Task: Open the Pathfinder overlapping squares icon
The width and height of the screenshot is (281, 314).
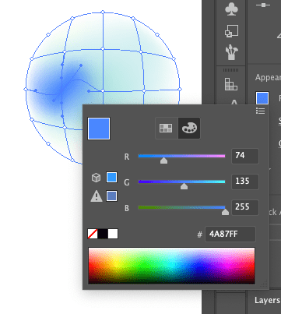Action: pos(231,31)
